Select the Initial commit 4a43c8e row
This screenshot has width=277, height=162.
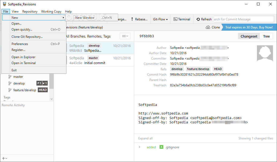pyautogui.click(x=100, y=60)
